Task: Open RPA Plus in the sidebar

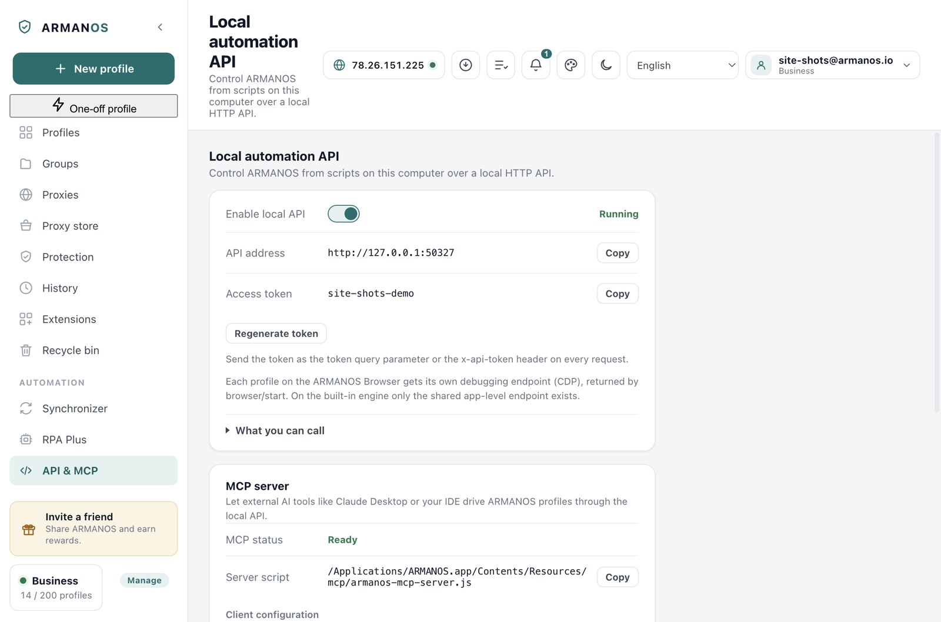Action: 94,440
